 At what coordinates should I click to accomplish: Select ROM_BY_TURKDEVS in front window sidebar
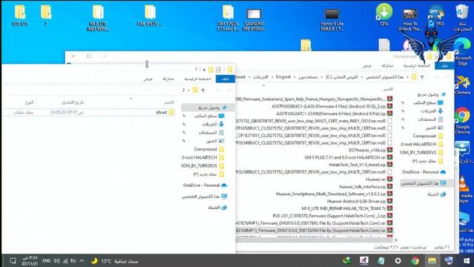click(x=202, y=166)
